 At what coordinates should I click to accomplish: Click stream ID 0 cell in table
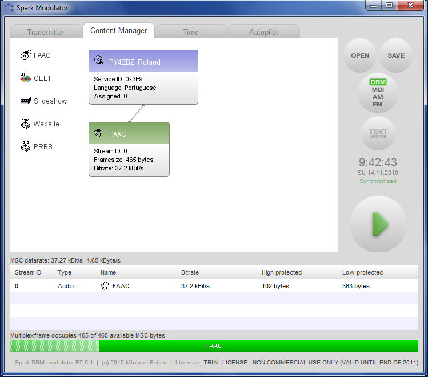17,286
